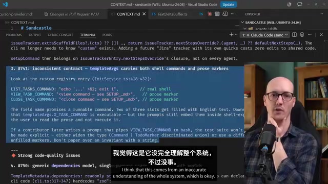Click the account avatar in title bar

coord(289,5)
